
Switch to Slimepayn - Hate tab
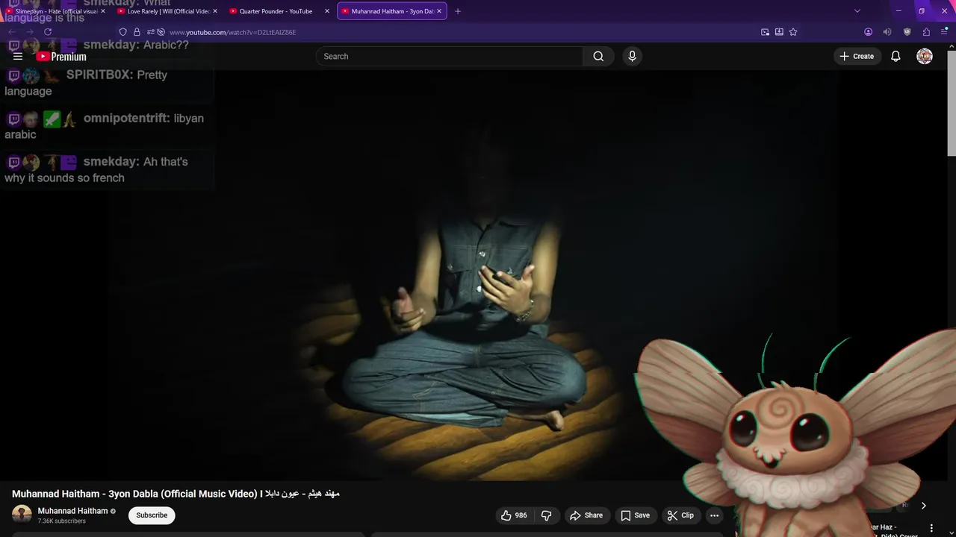[x=54, y=11]
